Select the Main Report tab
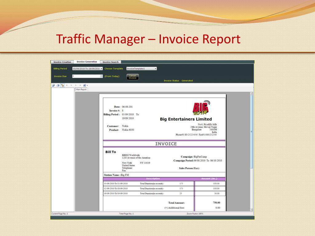The height and width of the screenshot is (236, 315). (x=81, y=89)
